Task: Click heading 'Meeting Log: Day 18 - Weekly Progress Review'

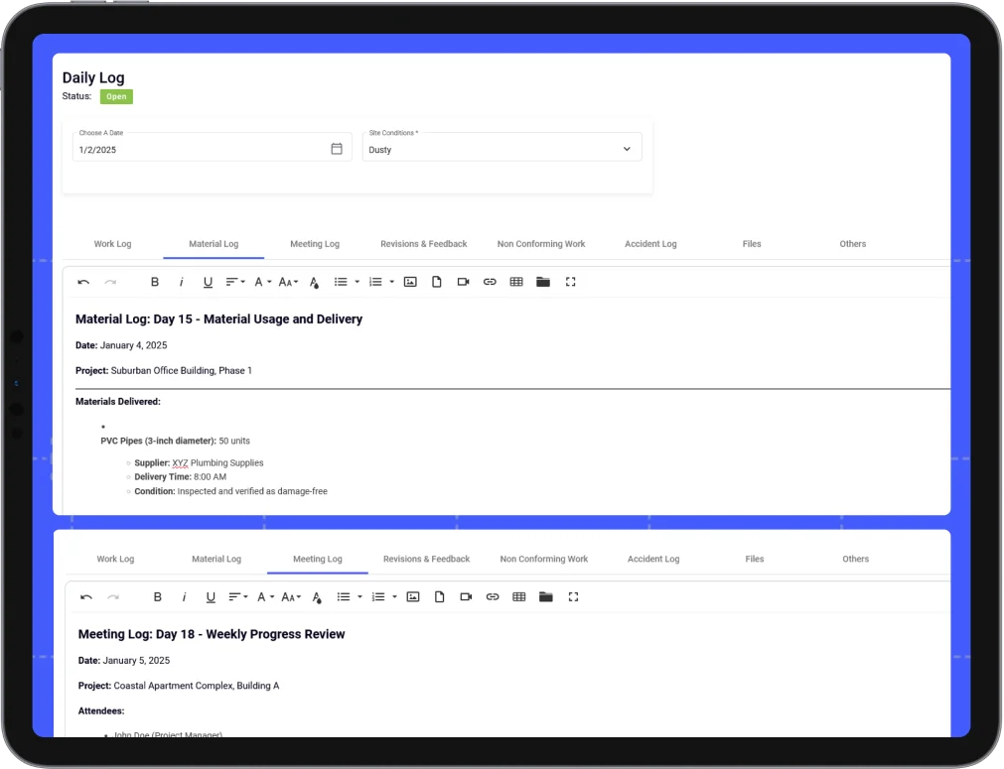Action: (212, 635)
